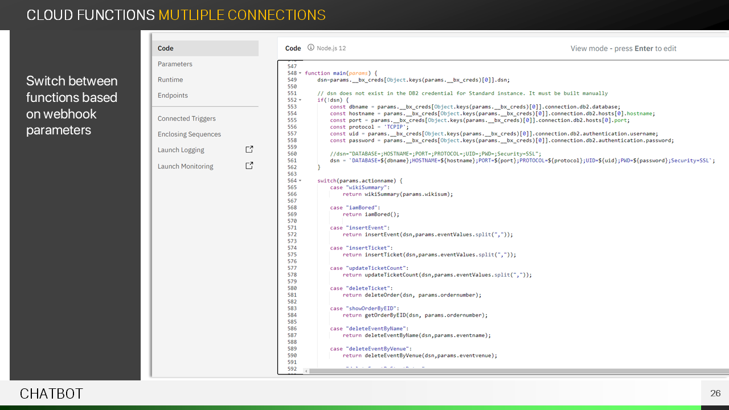This screenshot has height=410, width=729.
Task: Place cursor on the wikiSummary case line
Action: click(359, 187)
